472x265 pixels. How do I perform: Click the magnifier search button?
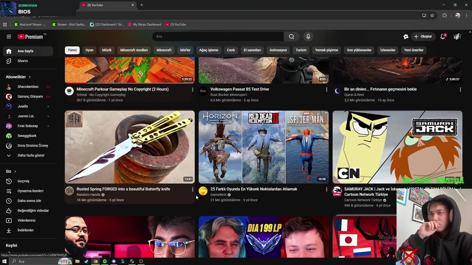(291, 36)
